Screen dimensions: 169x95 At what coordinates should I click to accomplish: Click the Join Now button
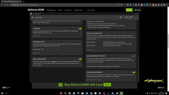[x=129, y=10]
